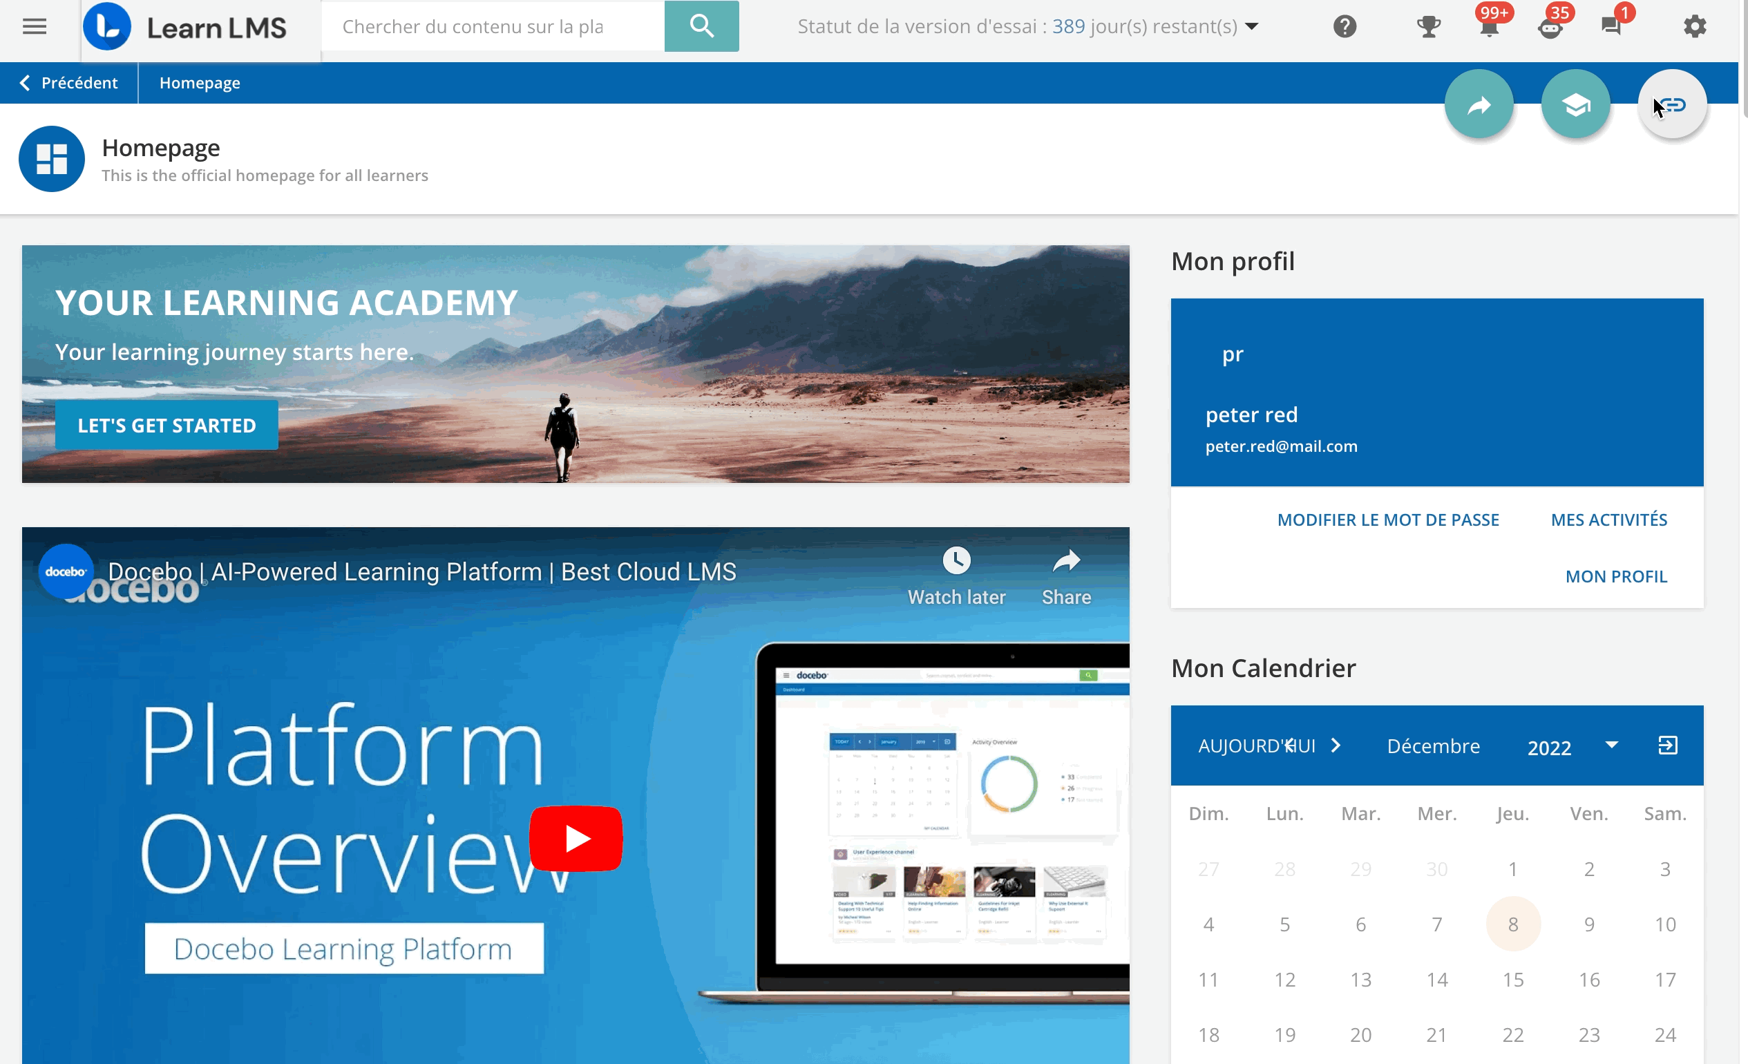Select calendar date 12
Image resolution: width=1748 pixels, height=1064 pixels.
[x=1284, y=979]
